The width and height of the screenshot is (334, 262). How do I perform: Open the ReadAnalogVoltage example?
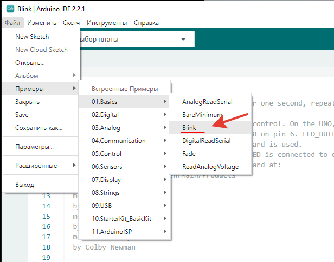pyautogui.click(x=210, y=167)
